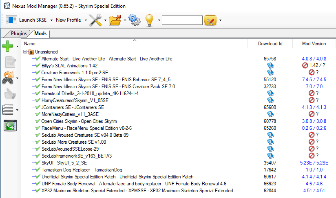The image size is (336, 198).
Task: Sort by the Download Id column header
Action: tap(270, 44)
